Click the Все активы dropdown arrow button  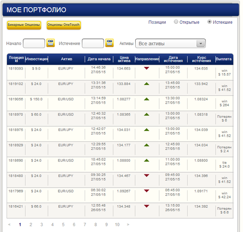click(201, 44)
